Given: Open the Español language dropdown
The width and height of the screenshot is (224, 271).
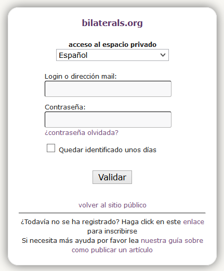Looking at the screenshot, I should [112, 55].
